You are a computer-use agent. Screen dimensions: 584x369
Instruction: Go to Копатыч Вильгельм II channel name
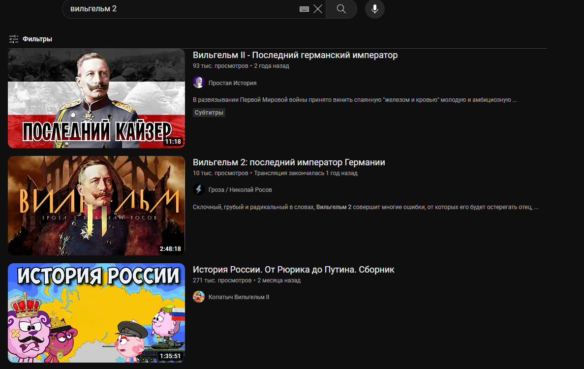click(x=239, y=297)
